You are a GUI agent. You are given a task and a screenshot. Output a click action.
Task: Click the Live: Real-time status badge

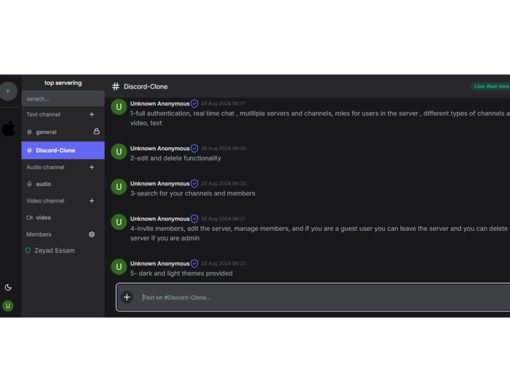[x=491, y=86]
